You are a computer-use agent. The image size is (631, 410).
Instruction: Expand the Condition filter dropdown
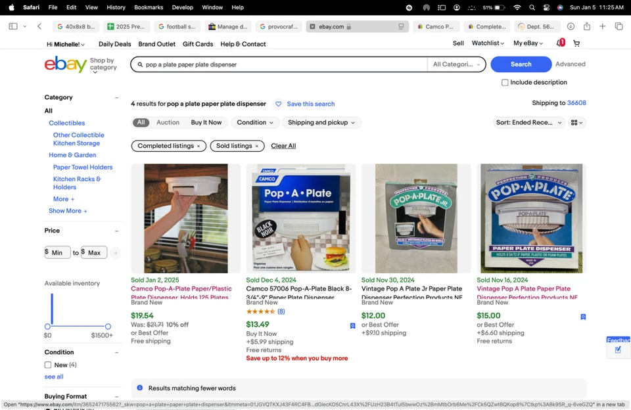coord(256,123)
